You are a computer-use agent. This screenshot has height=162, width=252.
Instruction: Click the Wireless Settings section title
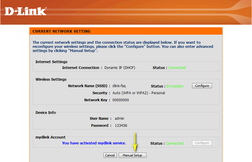(51, 79)
